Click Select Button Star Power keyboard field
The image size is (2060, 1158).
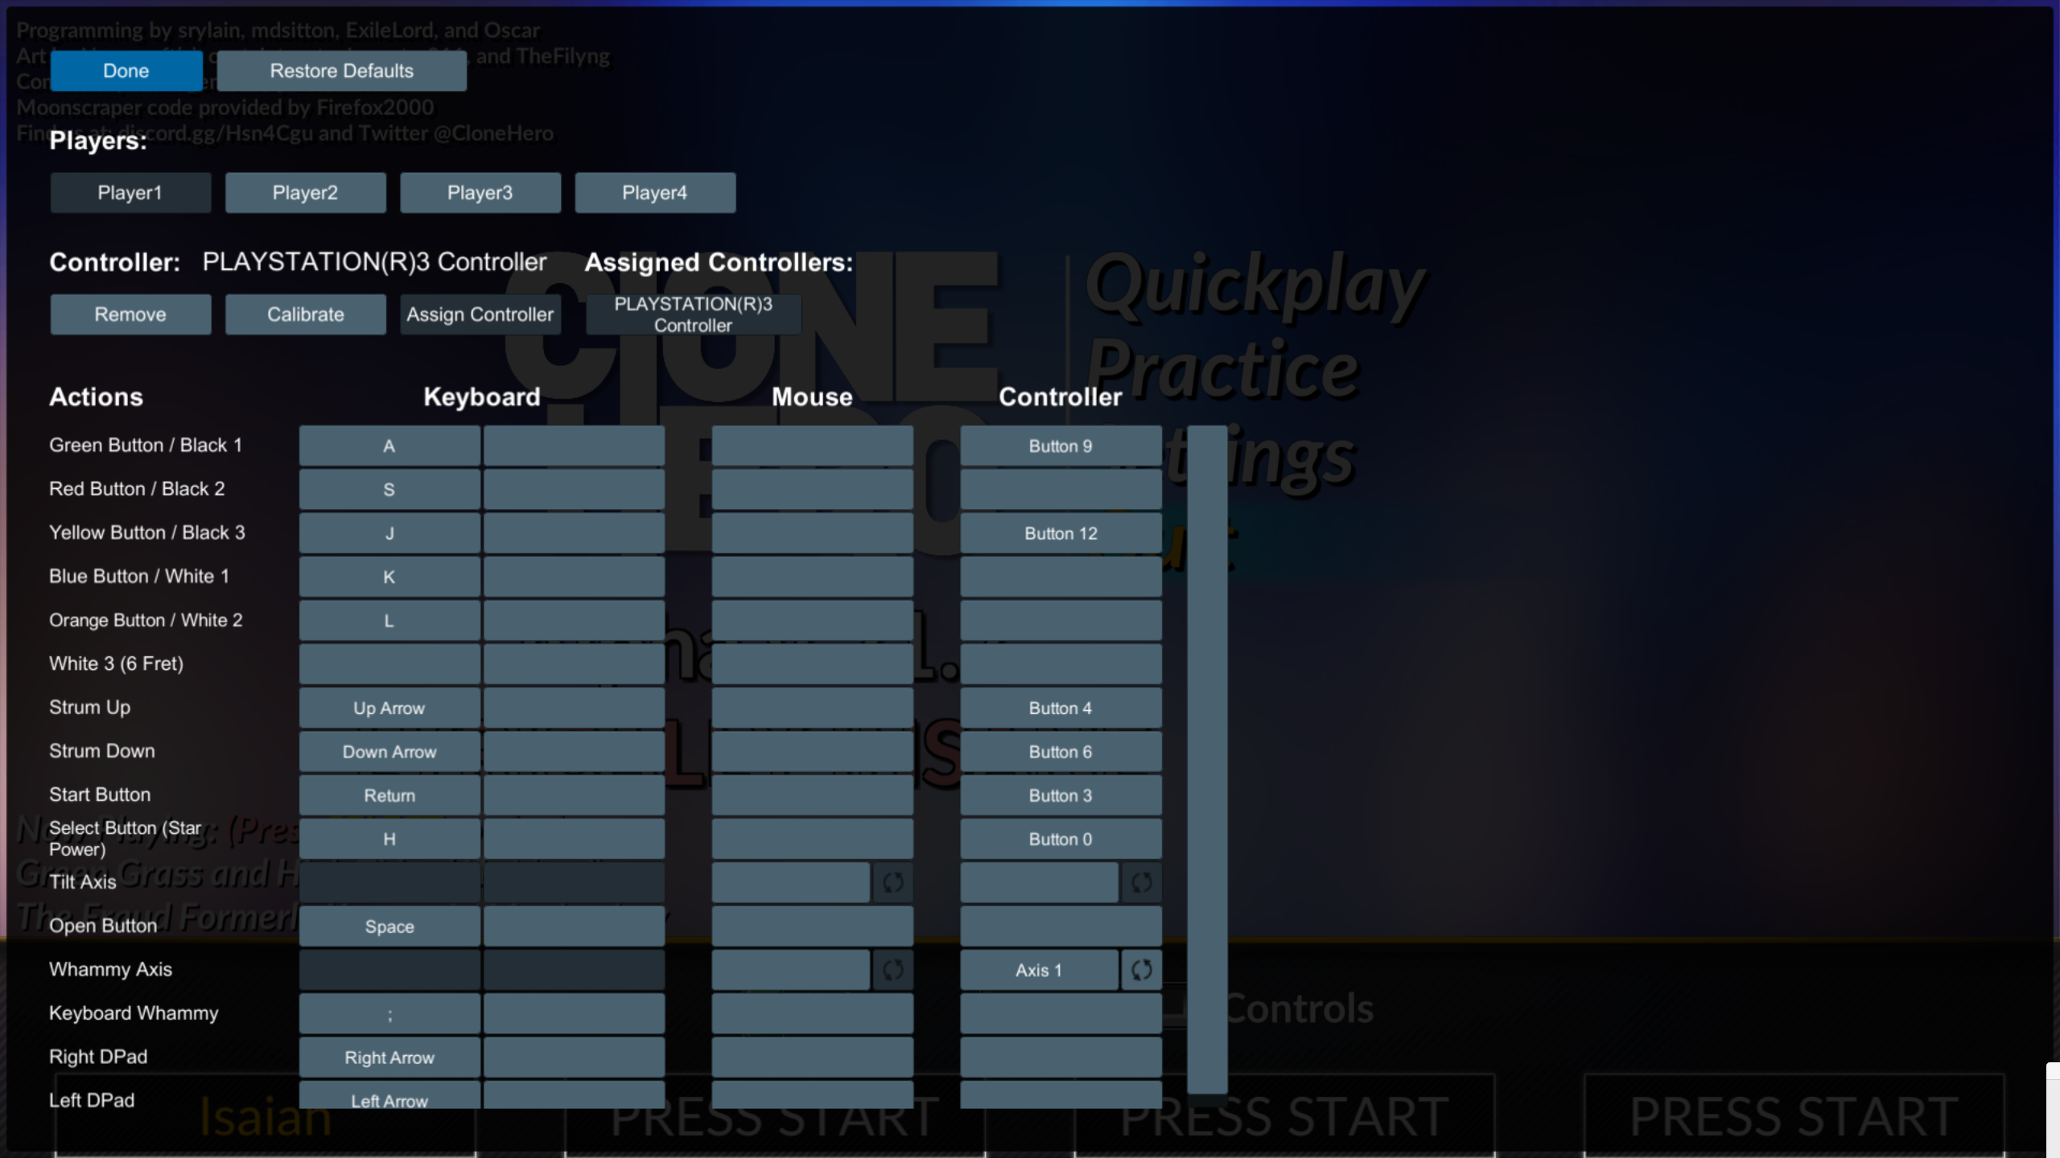tap(389, 839)
